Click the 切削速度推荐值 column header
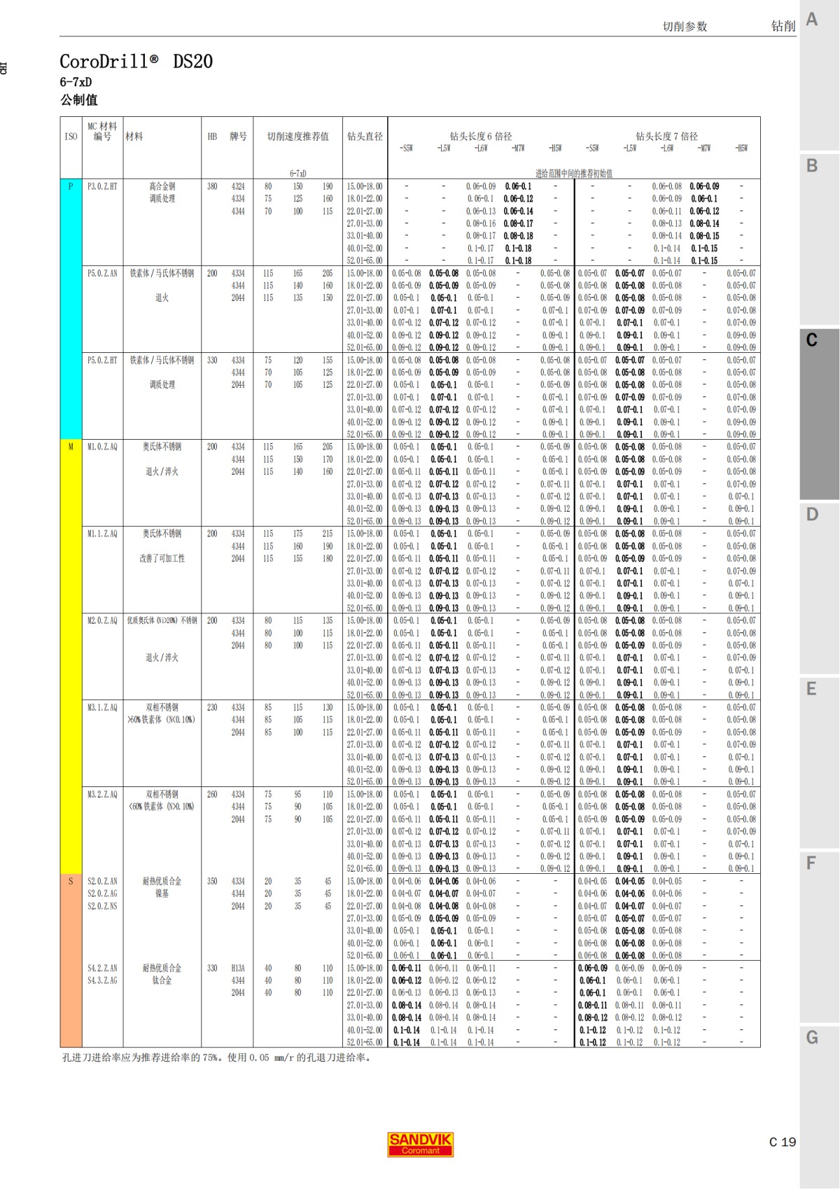 pos(297,137)
